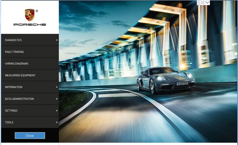Image resolution: width=238 pixels, height=145 pixels.
Task: Open the Tools menu
Action: click(x=30, y=122)
